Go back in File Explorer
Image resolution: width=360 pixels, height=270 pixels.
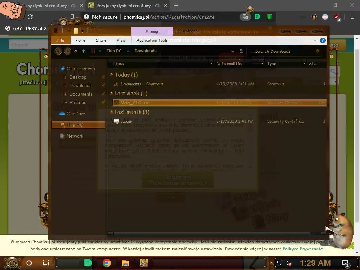pyautogui.click(x=58, y=51)
